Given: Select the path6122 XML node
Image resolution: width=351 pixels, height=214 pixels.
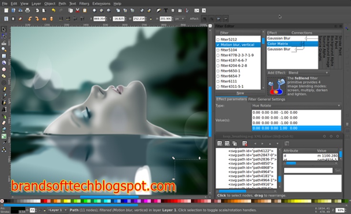Looking at the screenshot, I should pos(251,151).
